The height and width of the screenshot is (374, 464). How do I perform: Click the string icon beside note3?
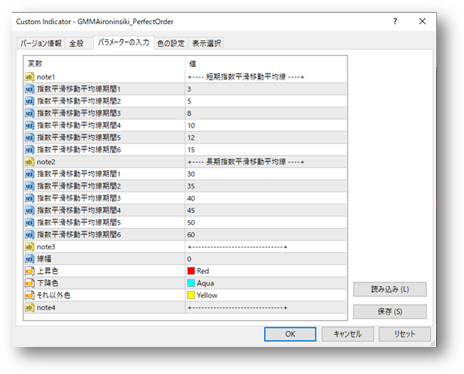[x=29, y=247]
